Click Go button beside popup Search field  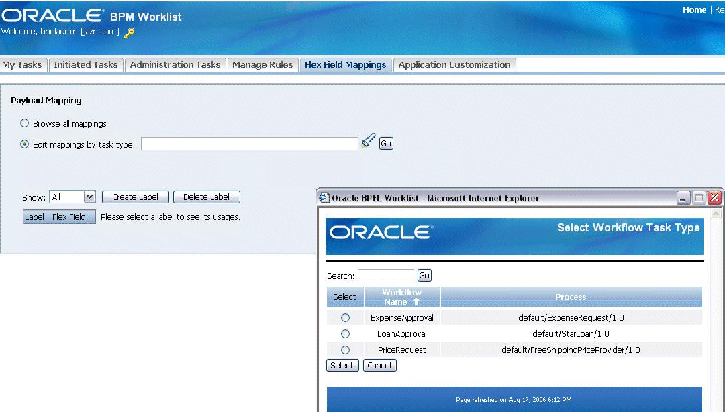(424, 276)
